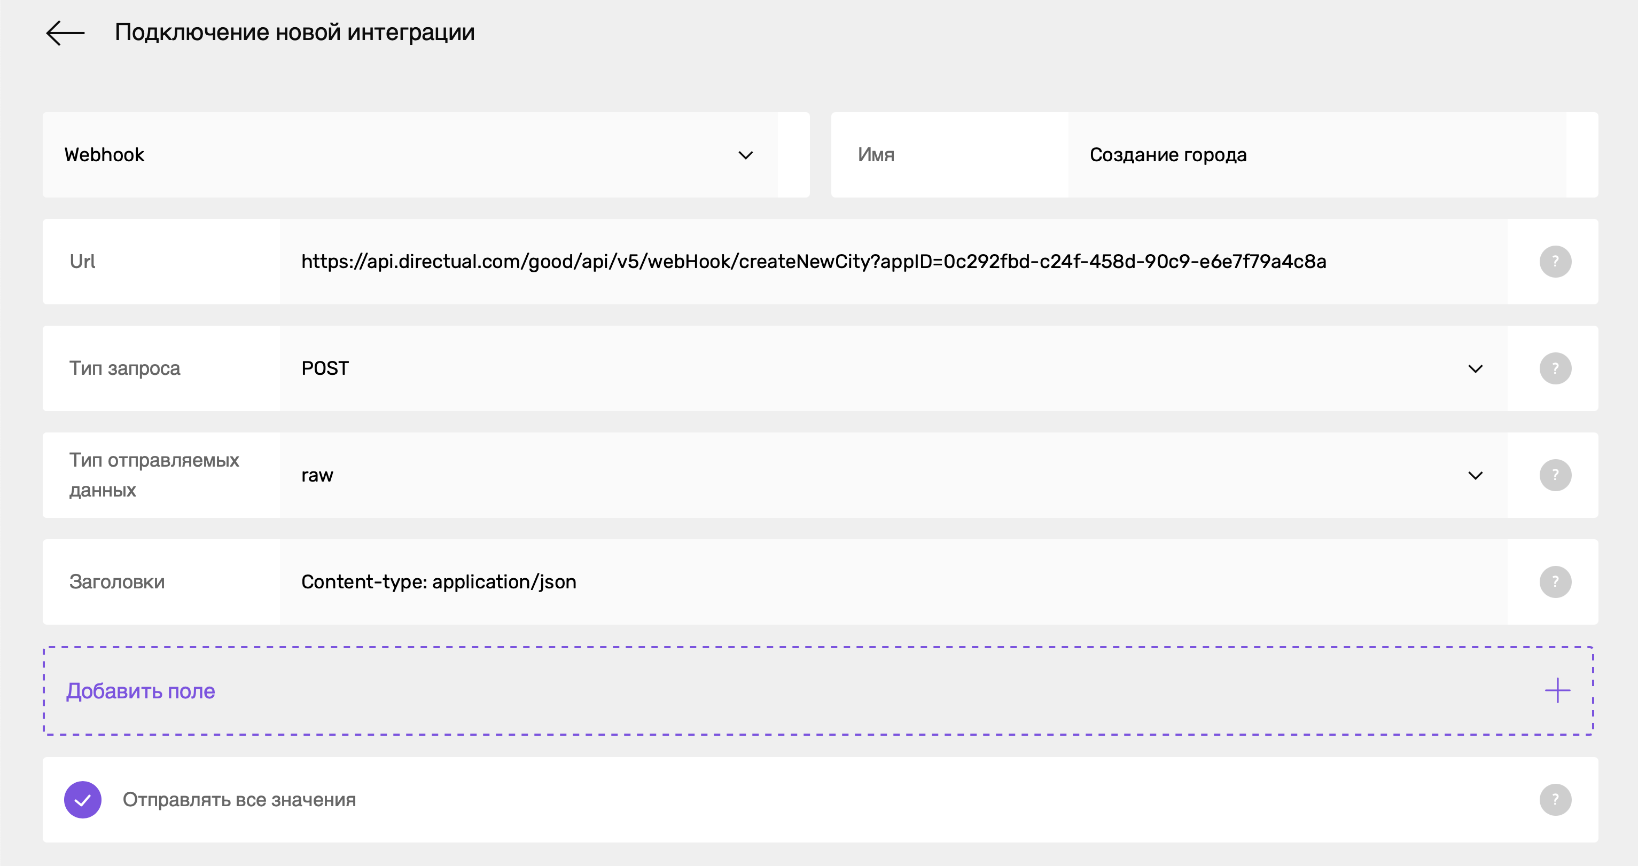Open help icon for Заголовки field

pos(1555,581)
